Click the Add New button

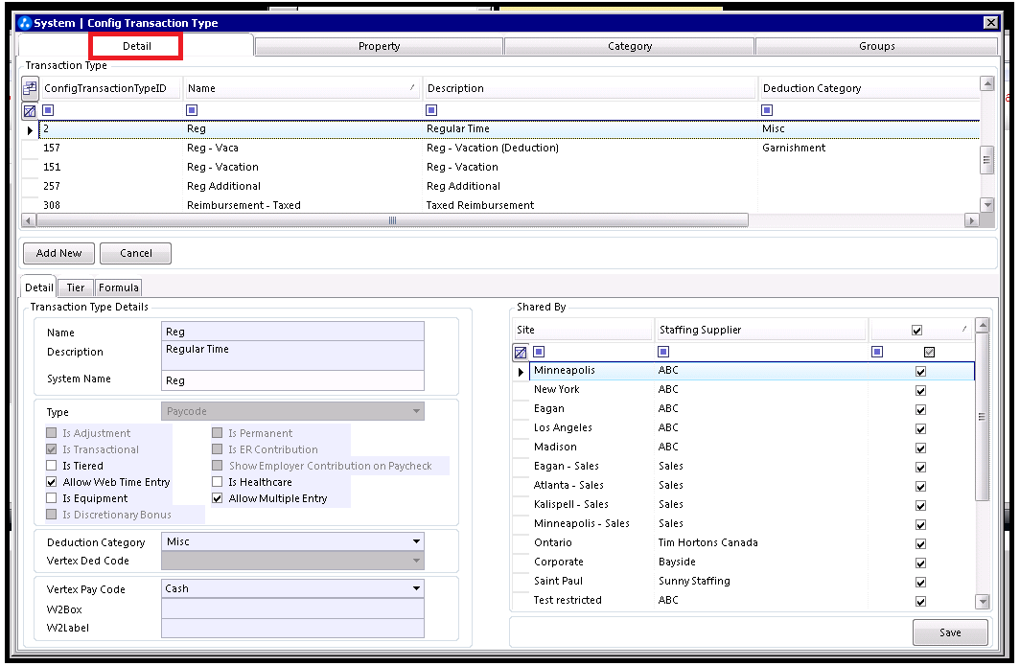pos(58,253)
